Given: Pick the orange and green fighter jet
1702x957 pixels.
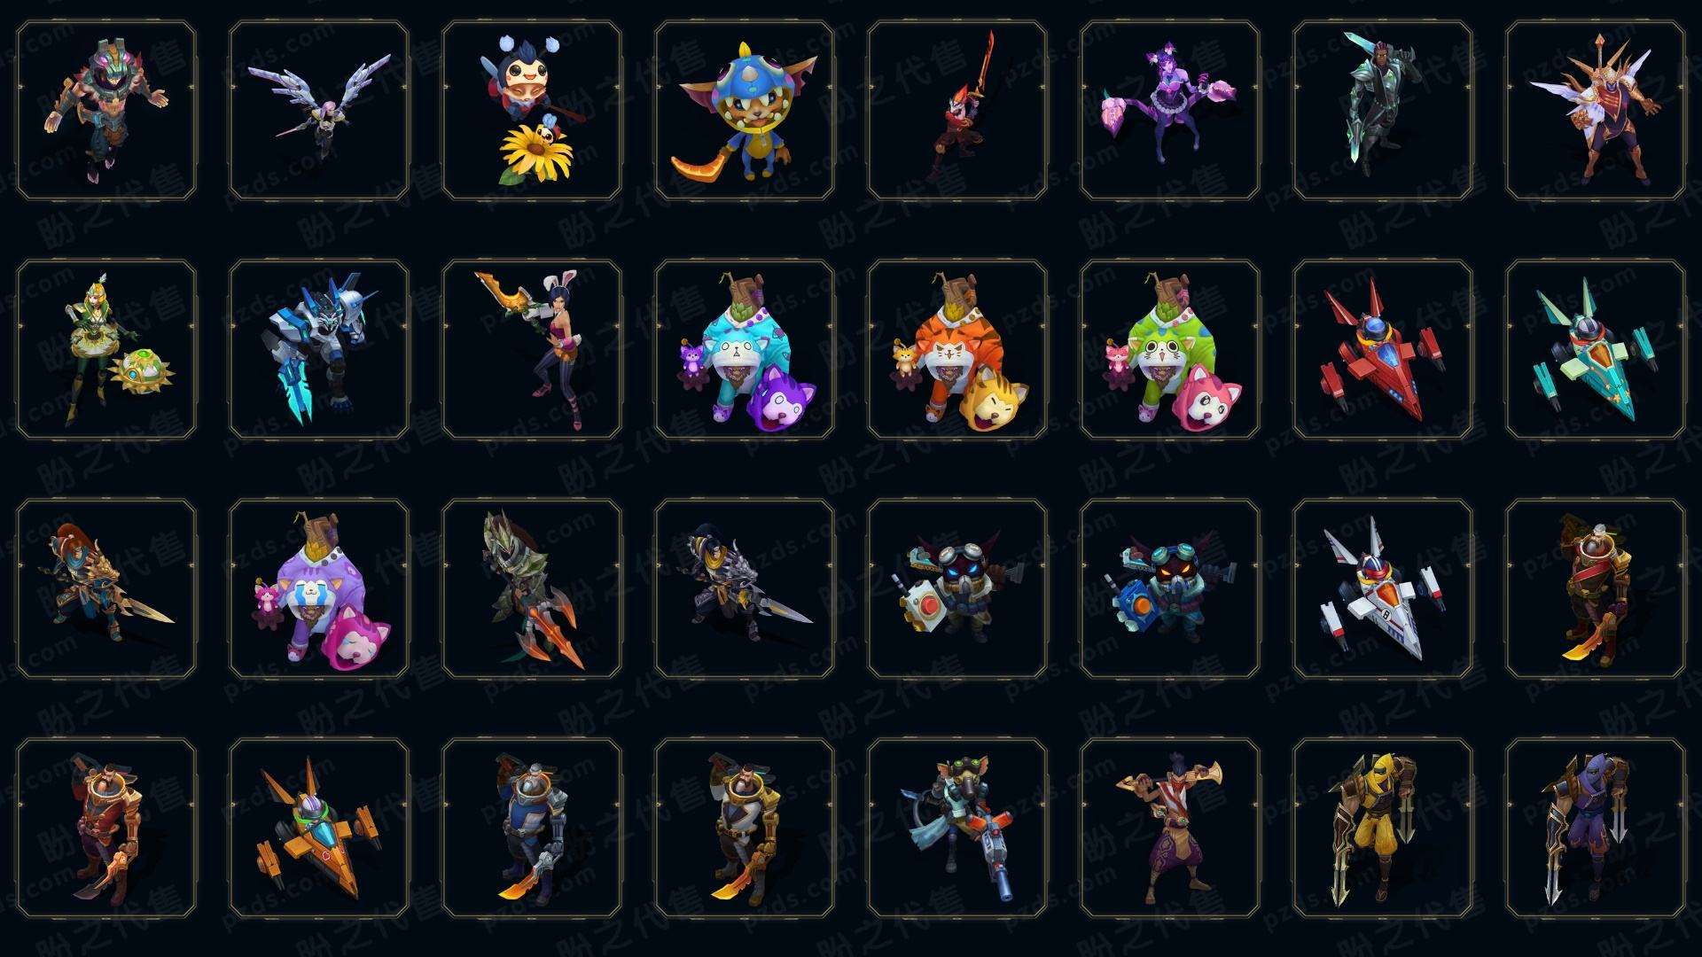Looking at the screenshot, I should point(319,828).
